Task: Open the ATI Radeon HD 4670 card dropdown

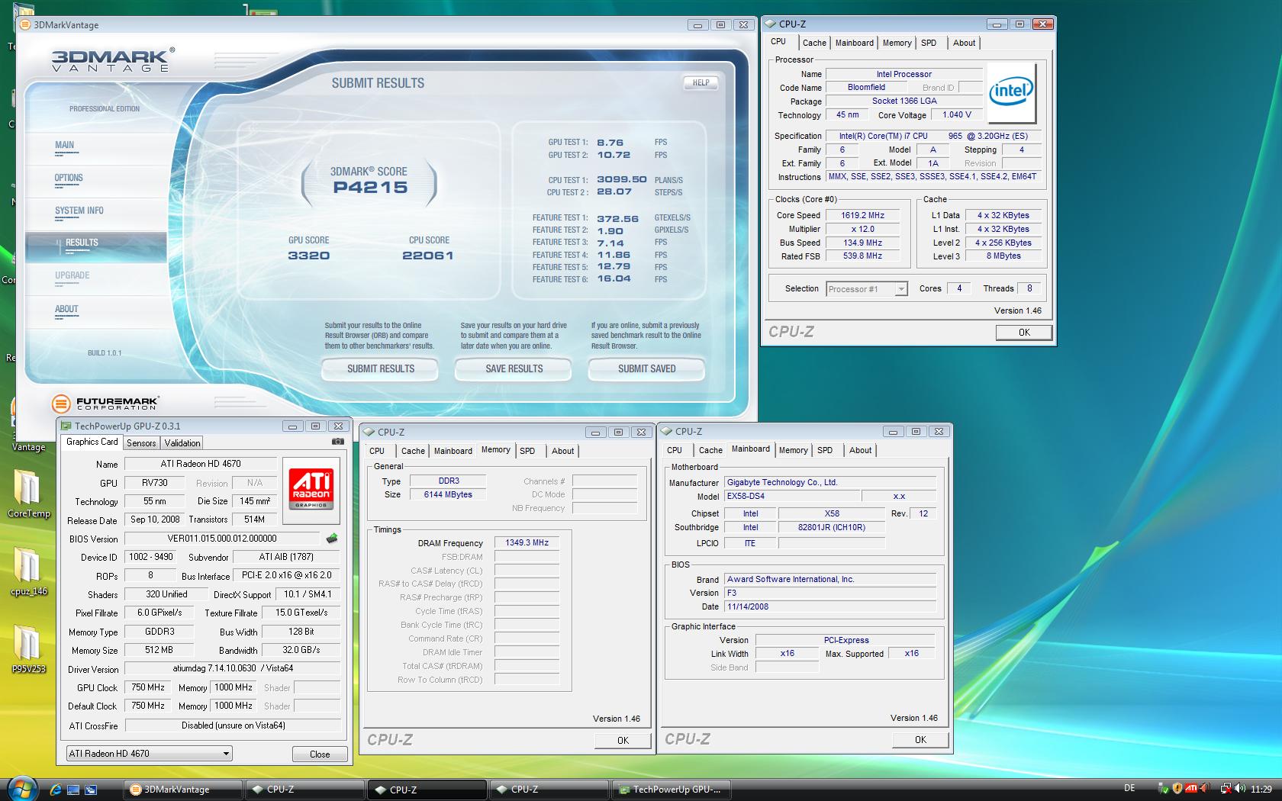Action: coord(149,754)
